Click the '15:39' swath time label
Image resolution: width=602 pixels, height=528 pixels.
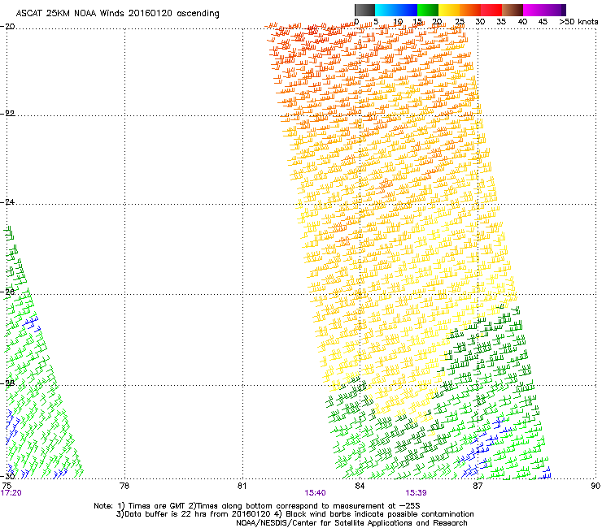[416, 493]
